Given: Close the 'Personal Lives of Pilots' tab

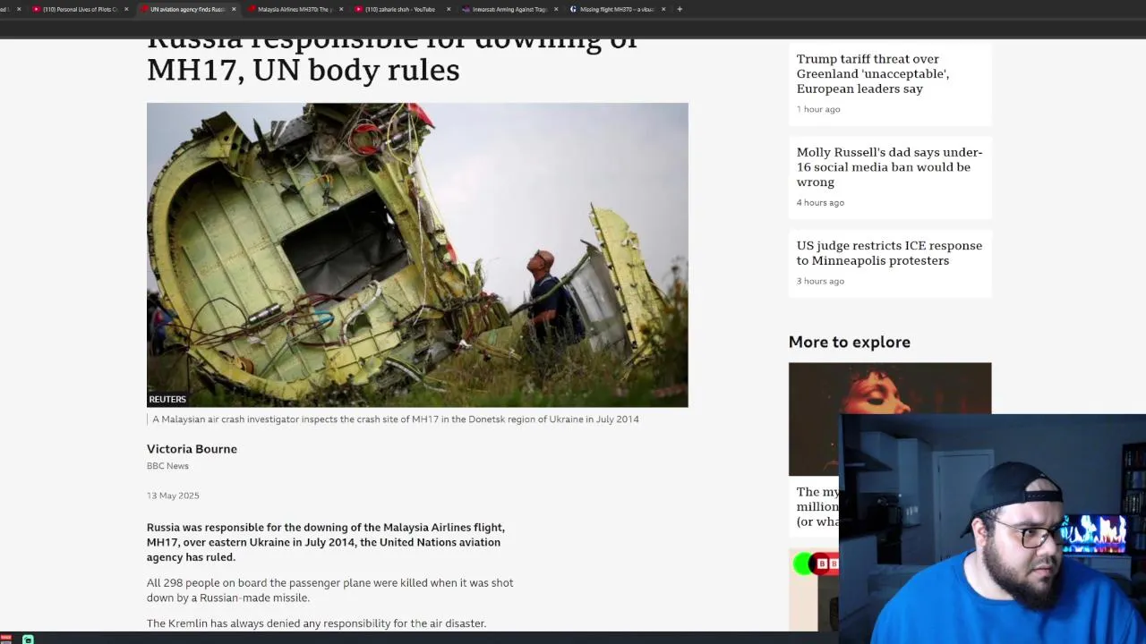Looking at the screenshot, I should (x=126, y=9).
